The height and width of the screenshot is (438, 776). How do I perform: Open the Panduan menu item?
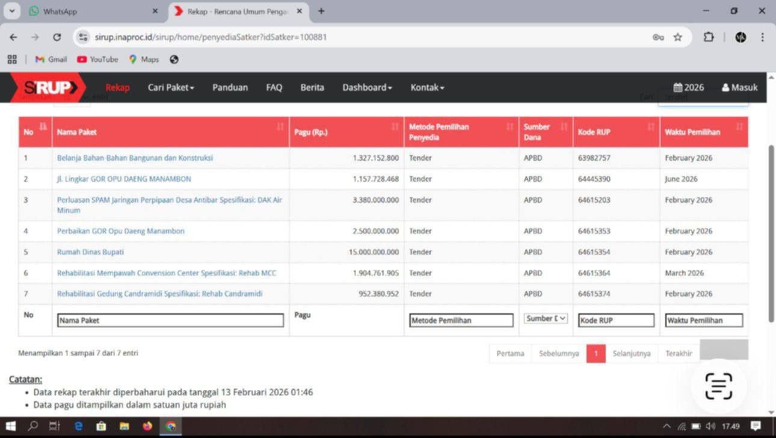tap(230, 88)
